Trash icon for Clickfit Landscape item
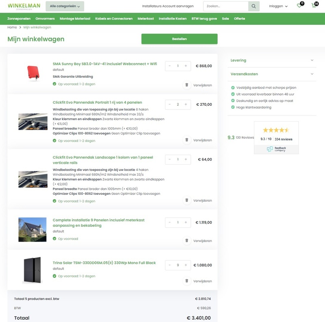The height and width of the screenshot is (322, 325). (x=187, y=200)
